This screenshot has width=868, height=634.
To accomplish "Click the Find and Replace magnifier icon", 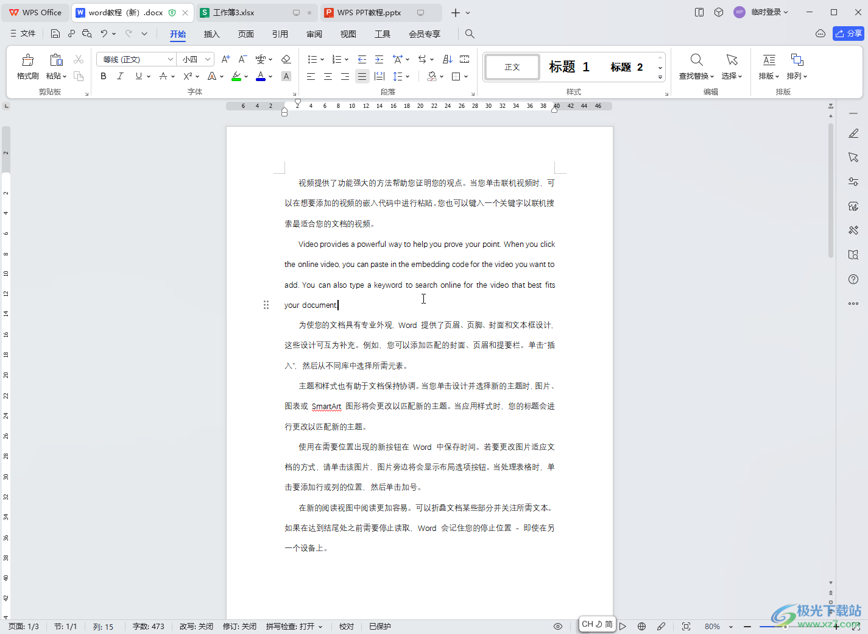I will 696,60.
